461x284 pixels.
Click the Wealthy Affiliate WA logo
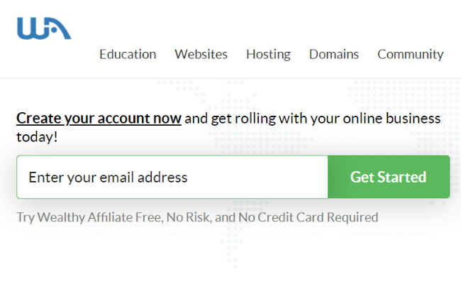click(44, 28)
